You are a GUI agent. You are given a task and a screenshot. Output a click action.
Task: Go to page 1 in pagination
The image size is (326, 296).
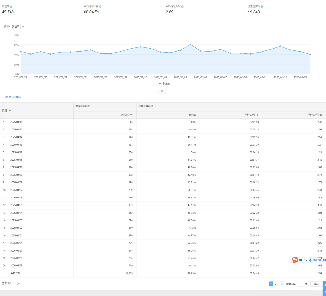click(271, 284)
